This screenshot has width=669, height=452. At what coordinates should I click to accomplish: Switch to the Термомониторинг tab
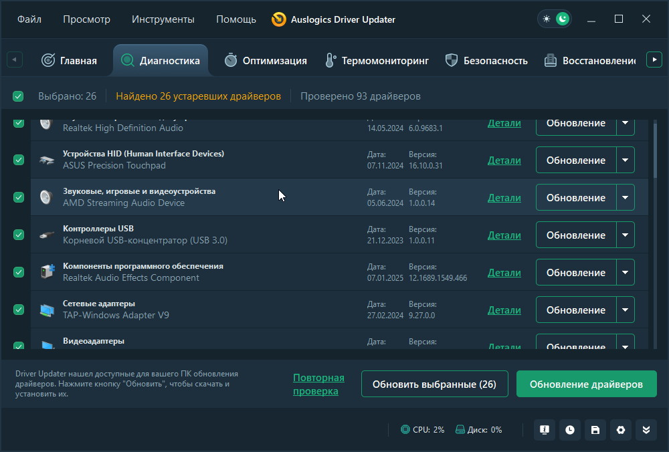coord(377,61)
